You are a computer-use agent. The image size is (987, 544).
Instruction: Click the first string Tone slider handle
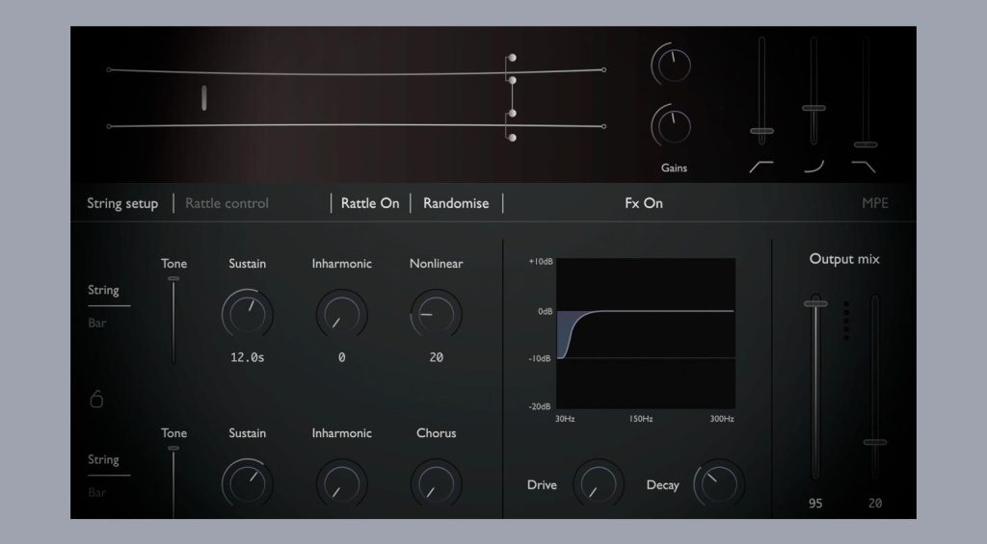(173, 278)
